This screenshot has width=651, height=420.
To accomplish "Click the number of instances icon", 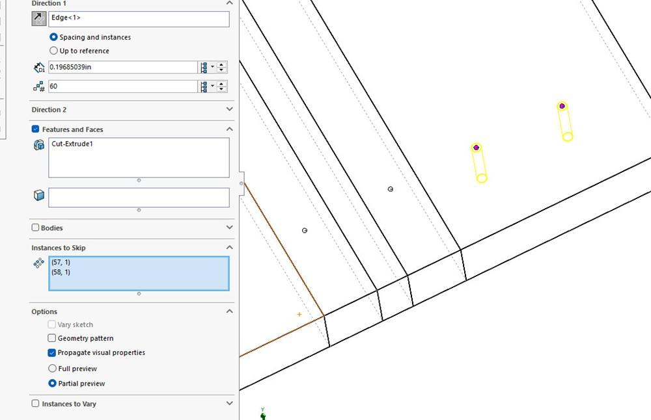I will (x=38, y=86).
